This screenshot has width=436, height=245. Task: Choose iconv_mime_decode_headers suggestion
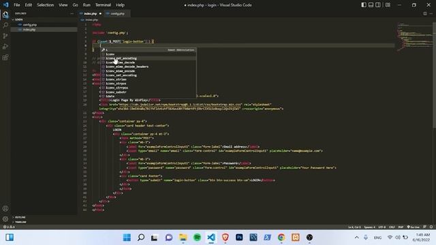[149, 67]
